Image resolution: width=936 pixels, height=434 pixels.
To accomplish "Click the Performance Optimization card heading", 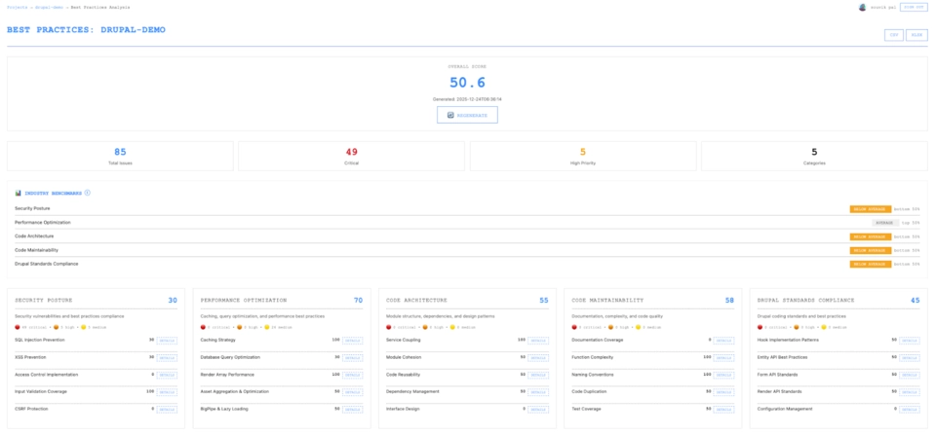I will click(244, 301).
